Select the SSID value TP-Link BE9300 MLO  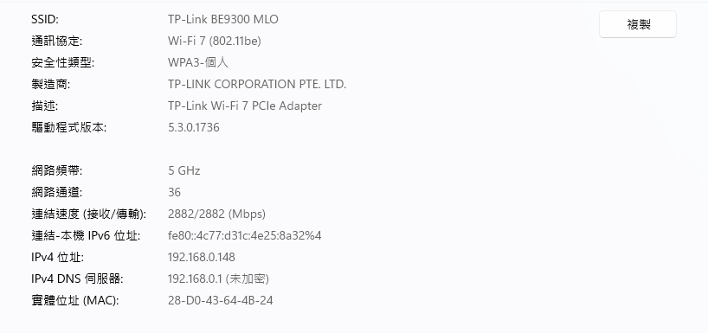223,19
